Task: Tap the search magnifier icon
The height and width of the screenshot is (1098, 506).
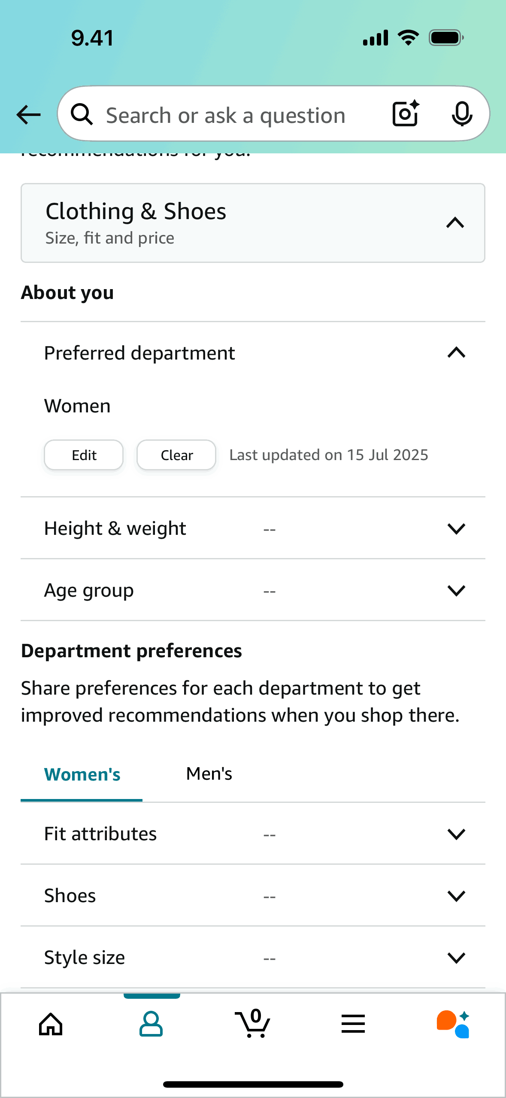Action: (x=82, y=115)
